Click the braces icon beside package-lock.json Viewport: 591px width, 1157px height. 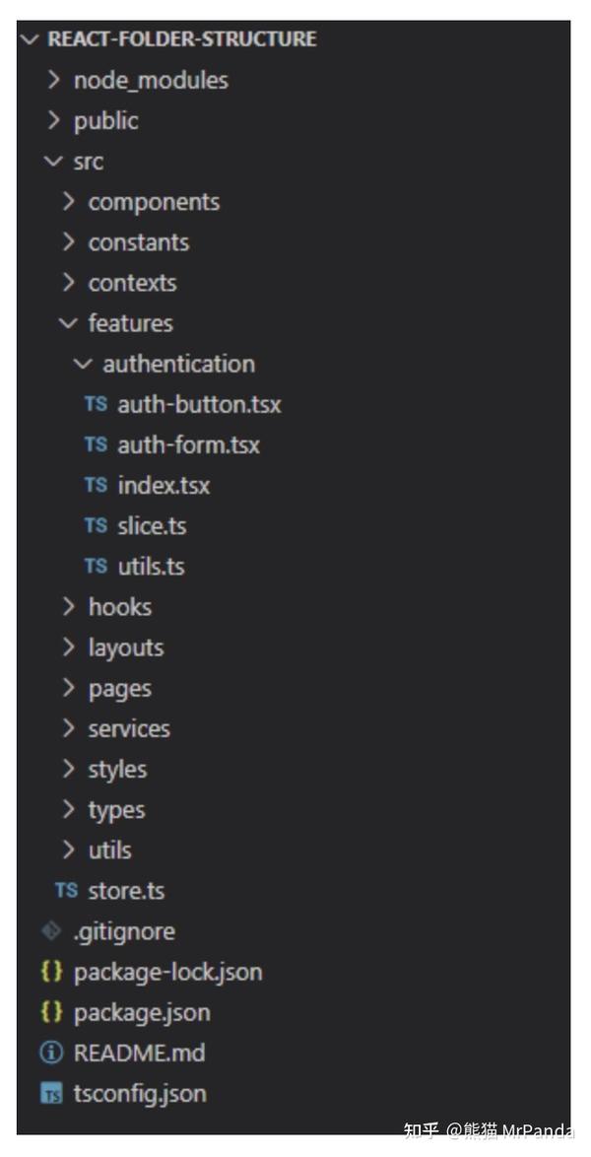pyautogui.click(x=51, y=972)
